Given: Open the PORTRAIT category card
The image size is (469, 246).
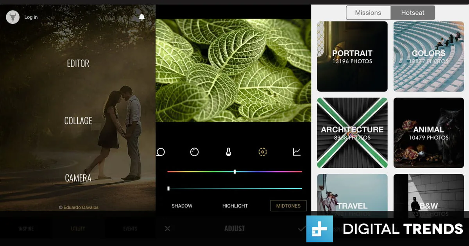Looking at the screenshot, I should pyautogui.click(x=352, y=56).
